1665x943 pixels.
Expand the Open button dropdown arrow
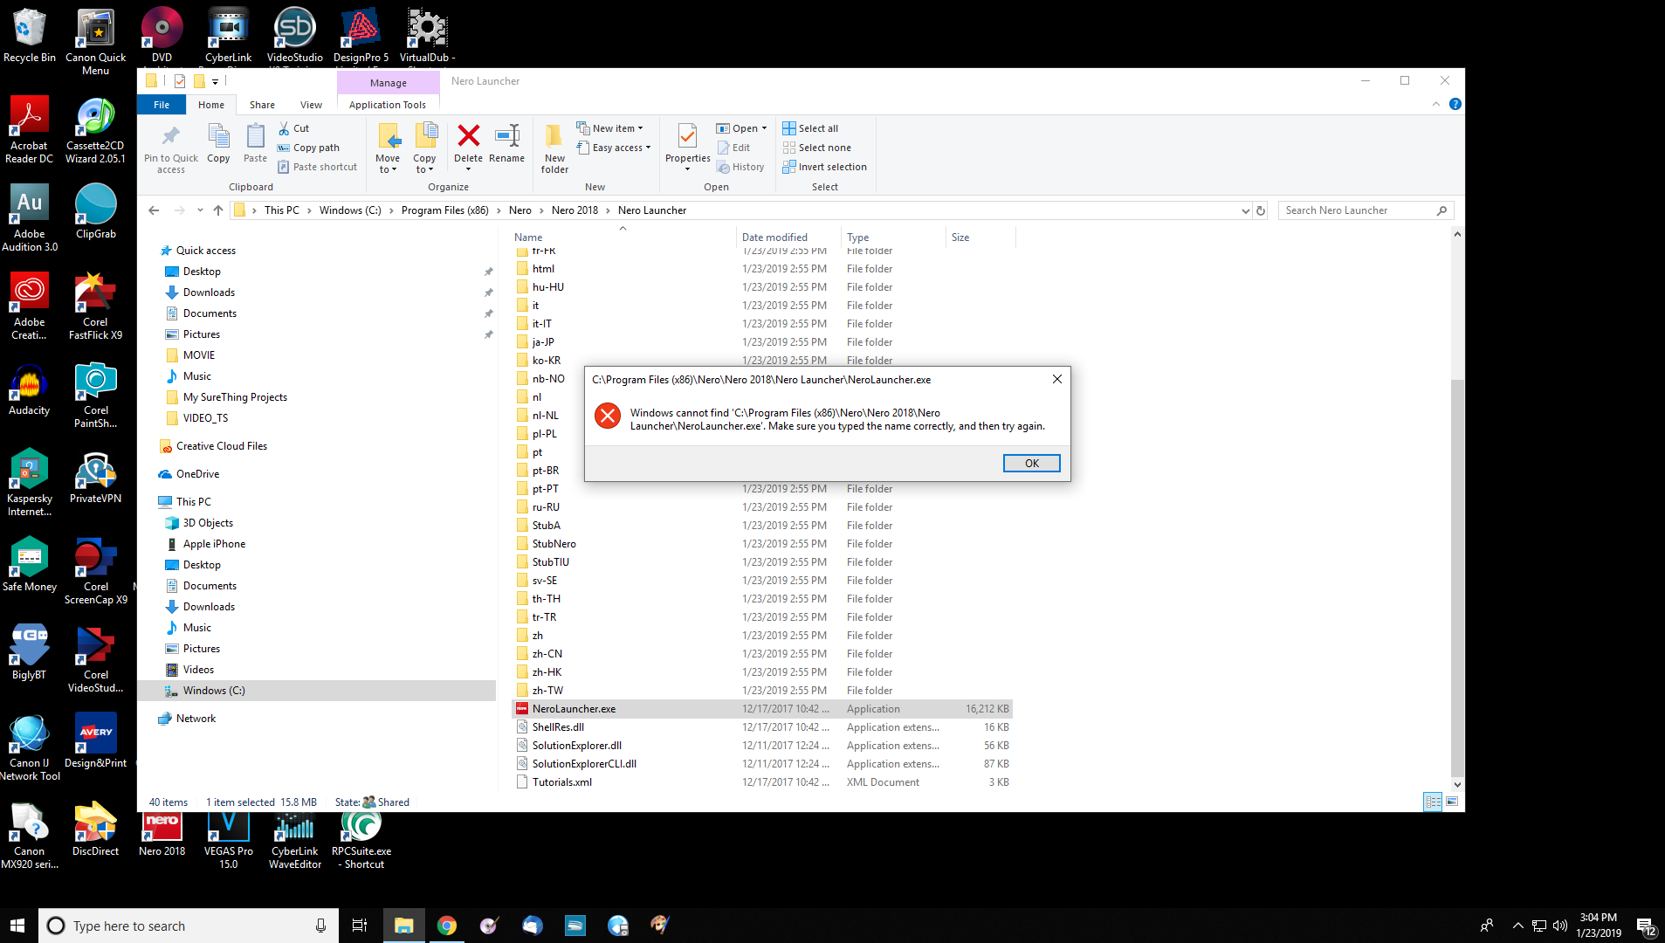[x=764, y=128]
